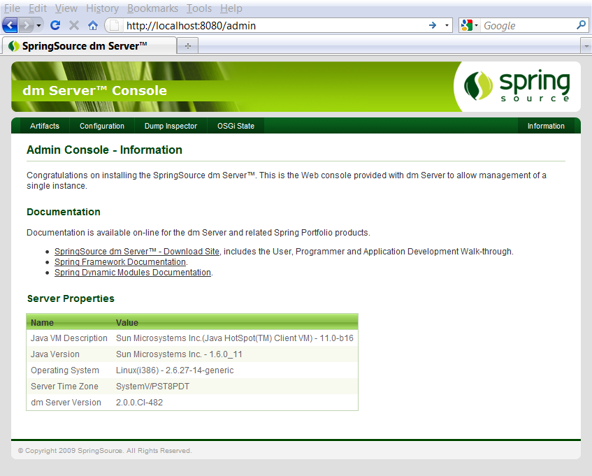Open the Edit menu
592x476 pixels.
click(38, 8)
